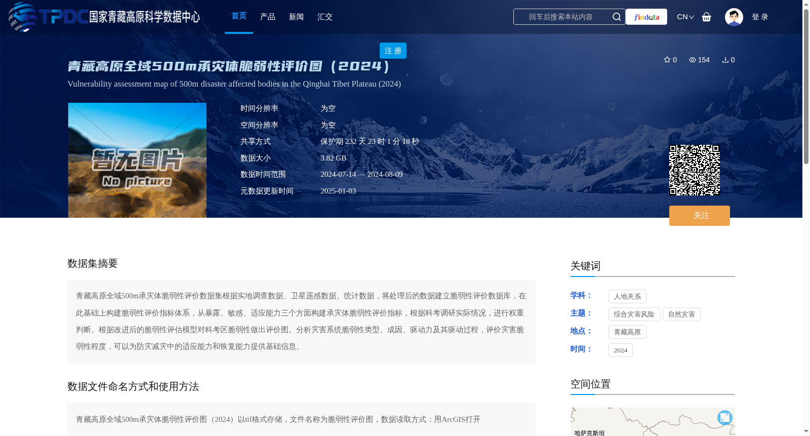
Task: Select the 自然灾害 keyword tag
Action: click(681, 314)
